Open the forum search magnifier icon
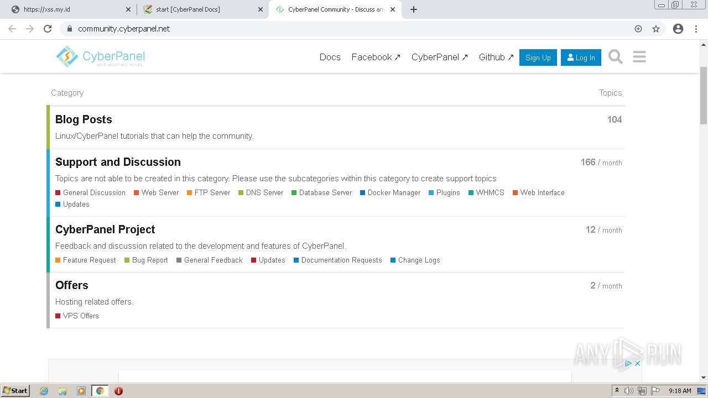The height and width of the screenshot is (398, 708). (x=615, y=57)
